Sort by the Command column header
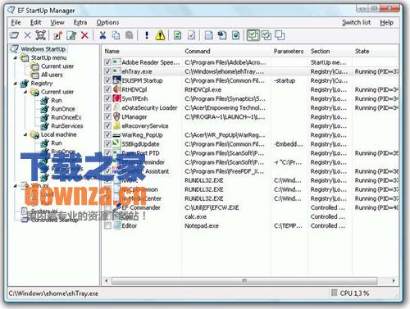Viewport: 410px width, 309px height. pos(226,51)
